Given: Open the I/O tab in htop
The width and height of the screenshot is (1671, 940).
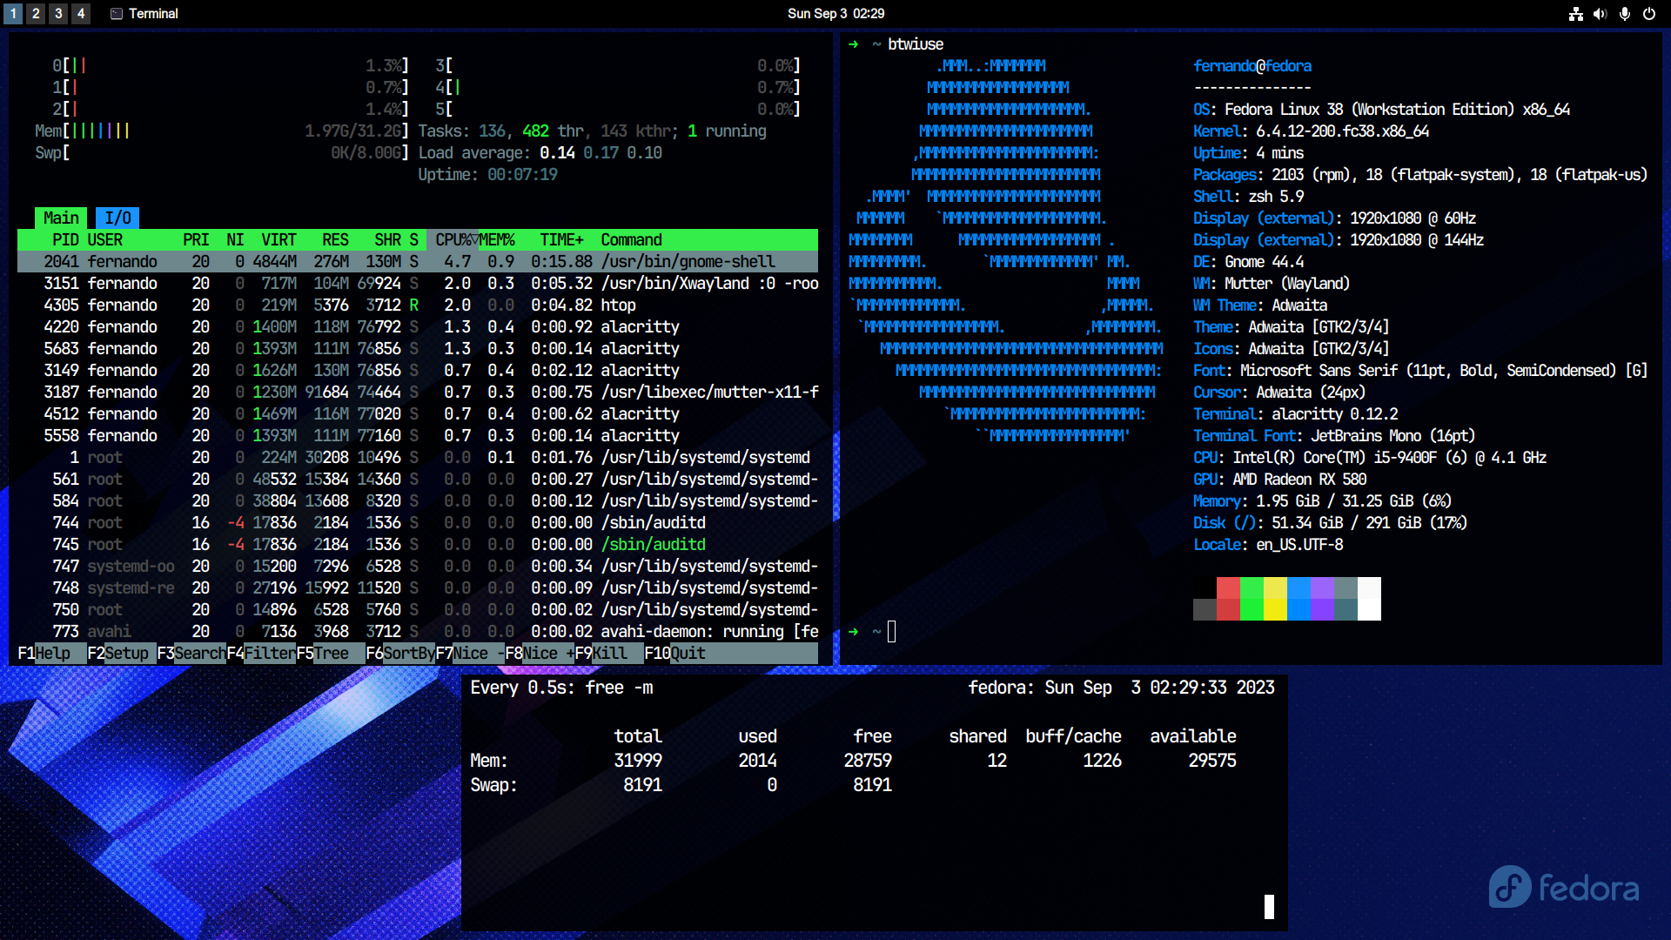Looking at the screenshot, I should 117,218.
